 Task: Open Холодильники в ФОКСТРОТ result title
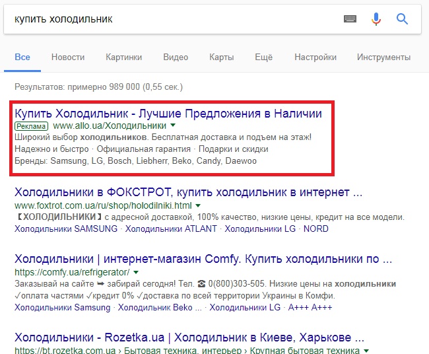click(188, 192)
